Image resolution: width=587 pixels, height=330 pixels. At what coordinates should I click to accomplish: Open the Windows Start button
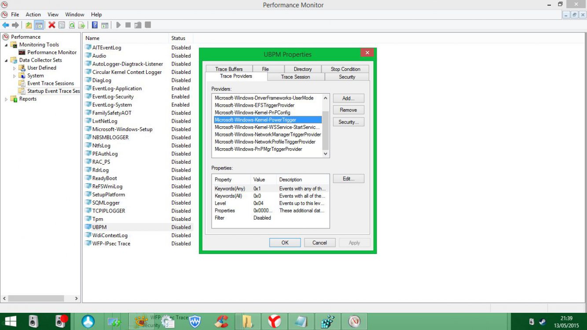click(x=10, y=322)
